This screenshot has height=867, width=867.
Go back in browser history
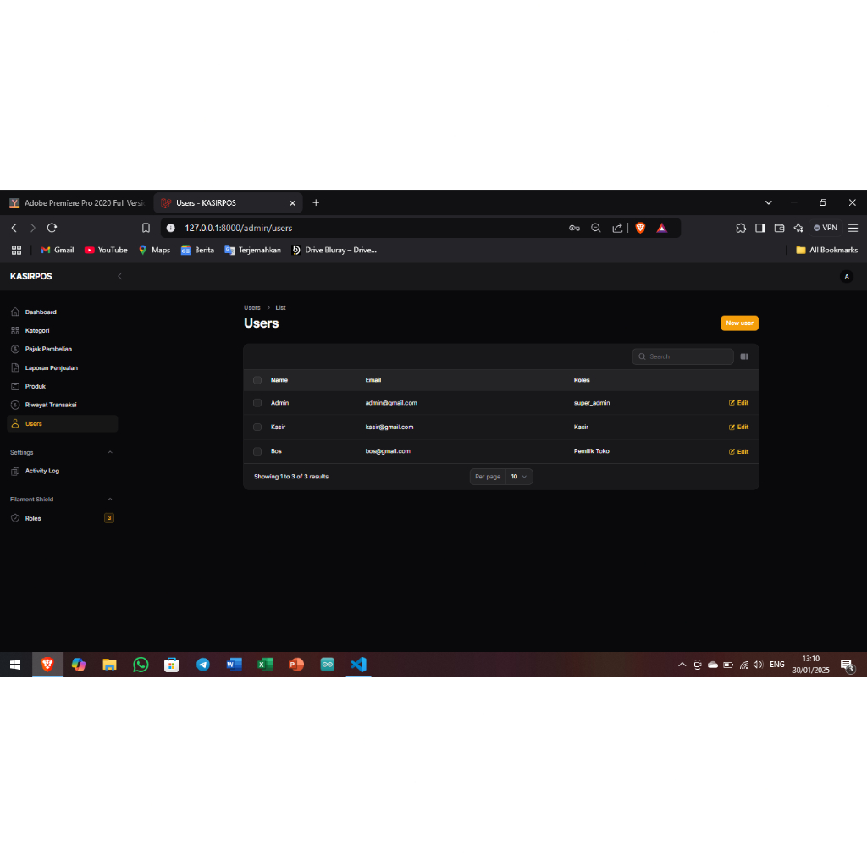(x=14, y=228)
